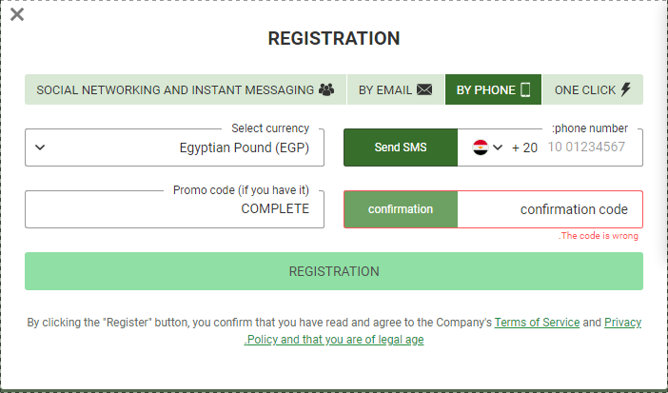Click the people icon on the social networking tab
Screen dimensions: 668x393
point(326,89)
